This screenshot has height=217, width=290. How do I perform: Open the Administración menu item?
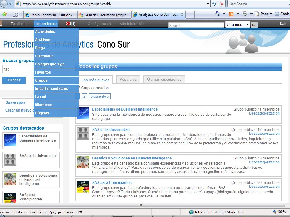tap(132, 24)
